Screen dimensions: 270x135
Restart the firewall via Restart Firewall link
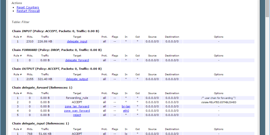[x=28, y=11]
